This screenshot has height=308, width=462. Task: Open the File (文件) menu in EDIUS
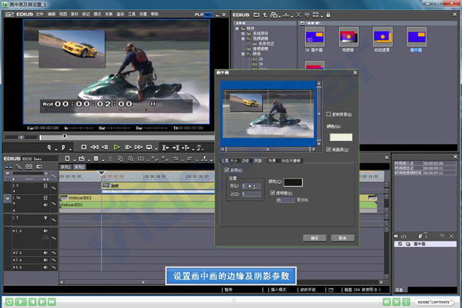point(40,14)
